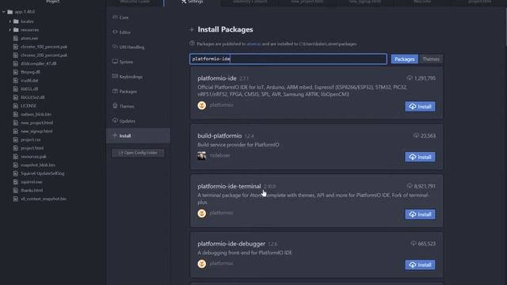Click the Core section icon
The image size is (507, 285).
click(x=115, y=17)
